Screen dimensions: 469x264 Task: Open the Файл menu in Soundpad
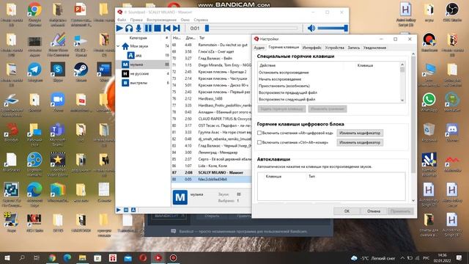pyautogui.click(x=122, y=20)
